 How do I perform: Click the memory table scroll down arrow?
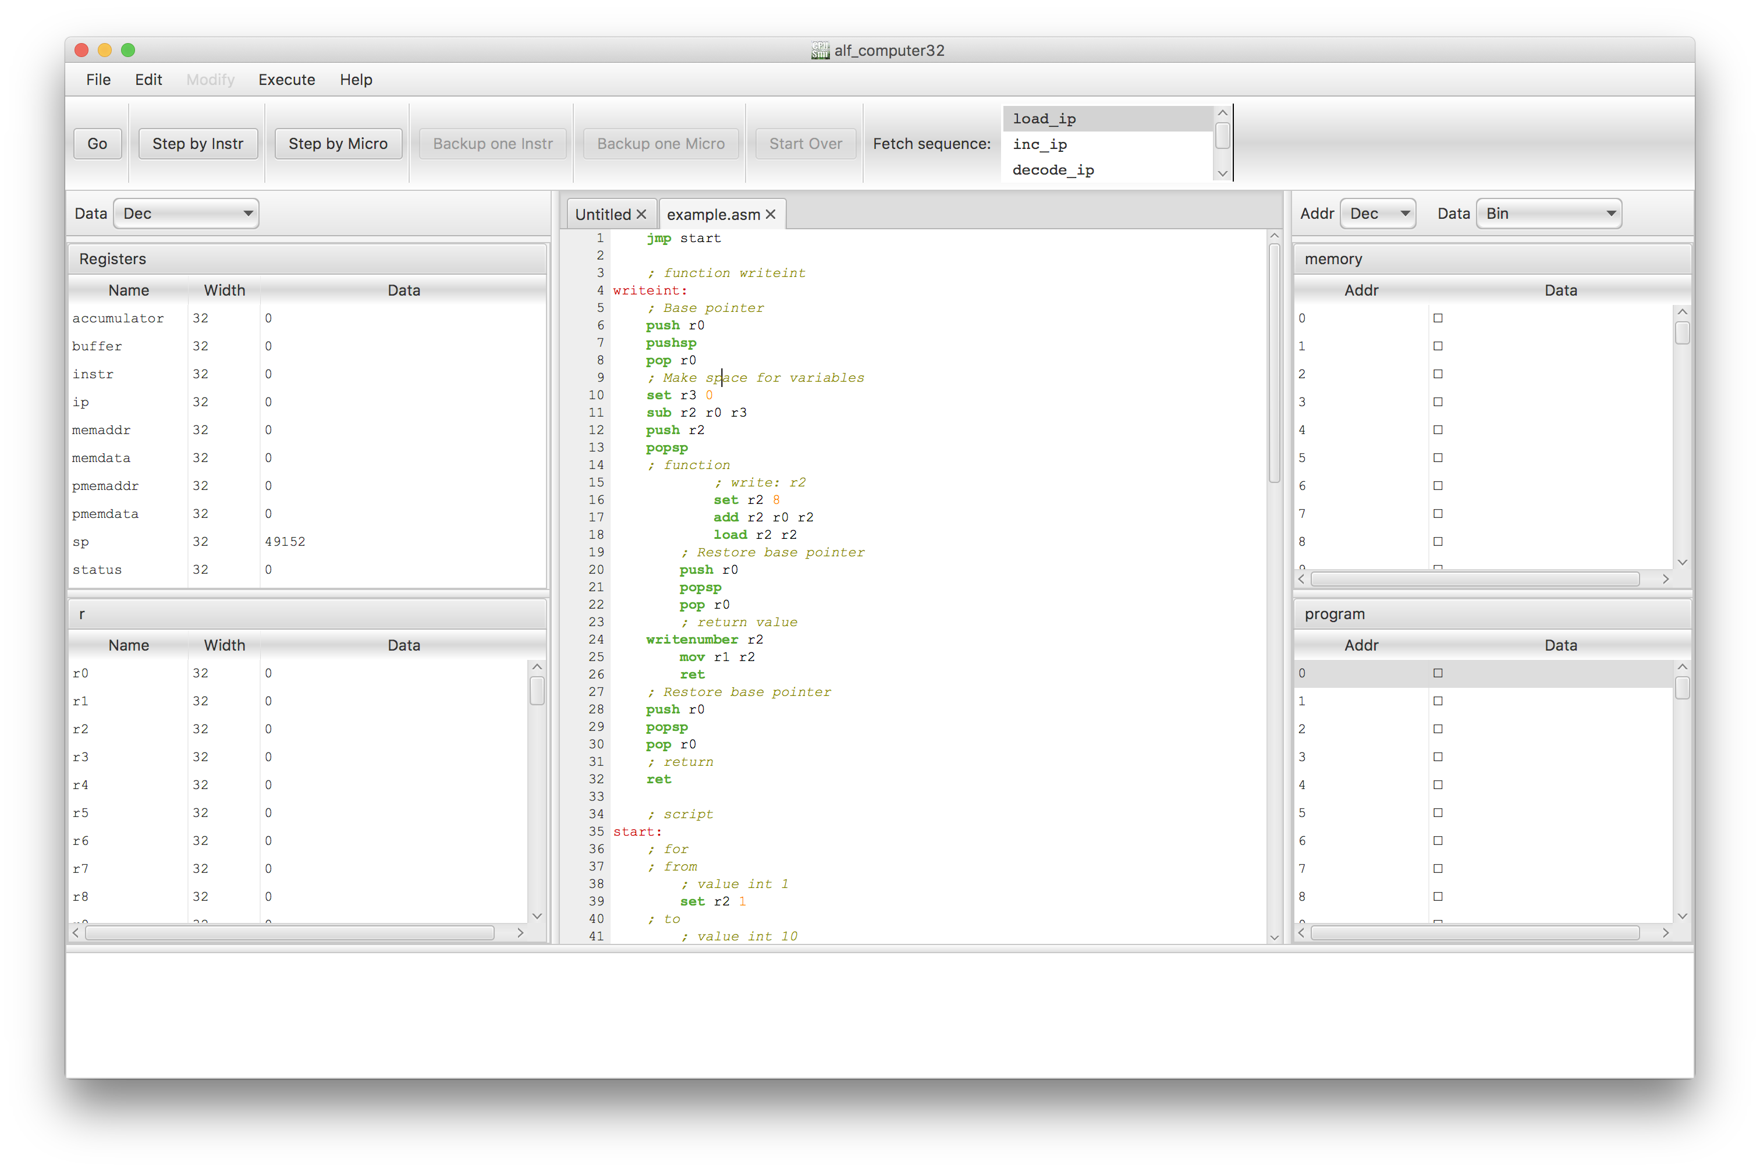(1682, 562)
